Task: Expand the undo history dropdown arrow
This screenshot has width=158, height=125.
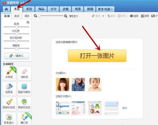Action: tap(103, 16)
